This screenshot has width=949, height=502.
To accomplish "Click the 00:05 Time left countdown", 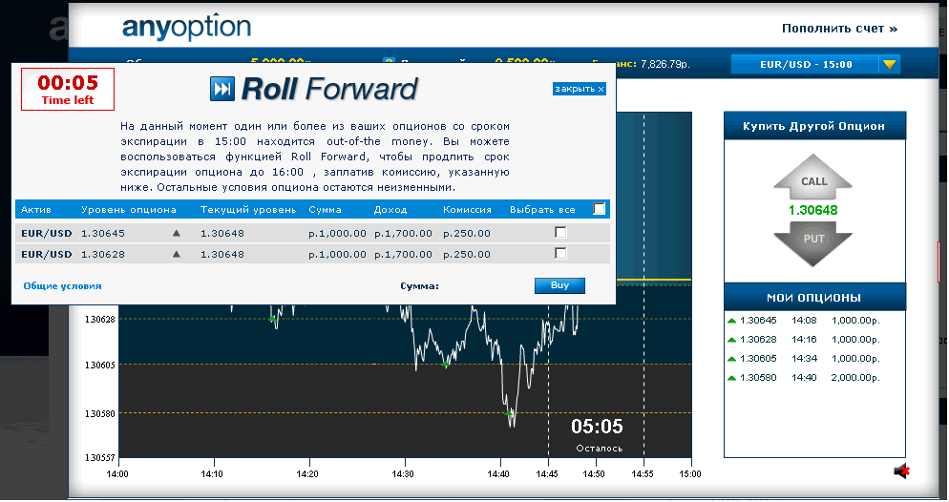I will [68, 89].
